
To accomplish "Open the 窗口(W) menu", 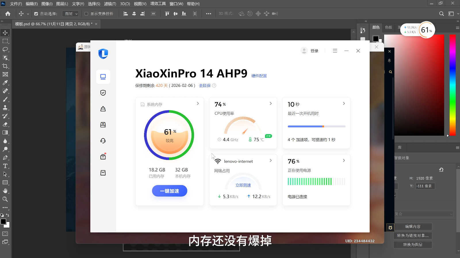I will click(176, 4).
